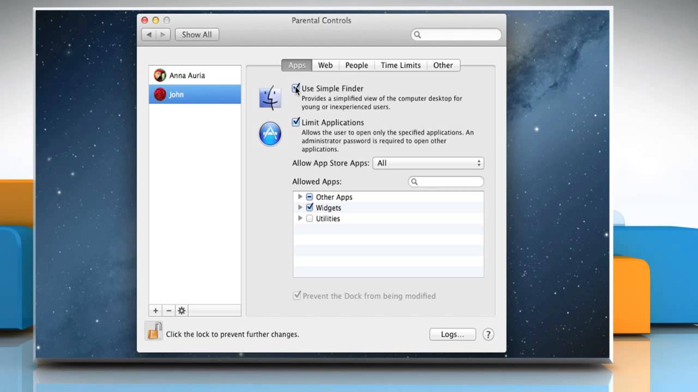
Task: Go forward with the right arrow
Action: tap(163, 34)
